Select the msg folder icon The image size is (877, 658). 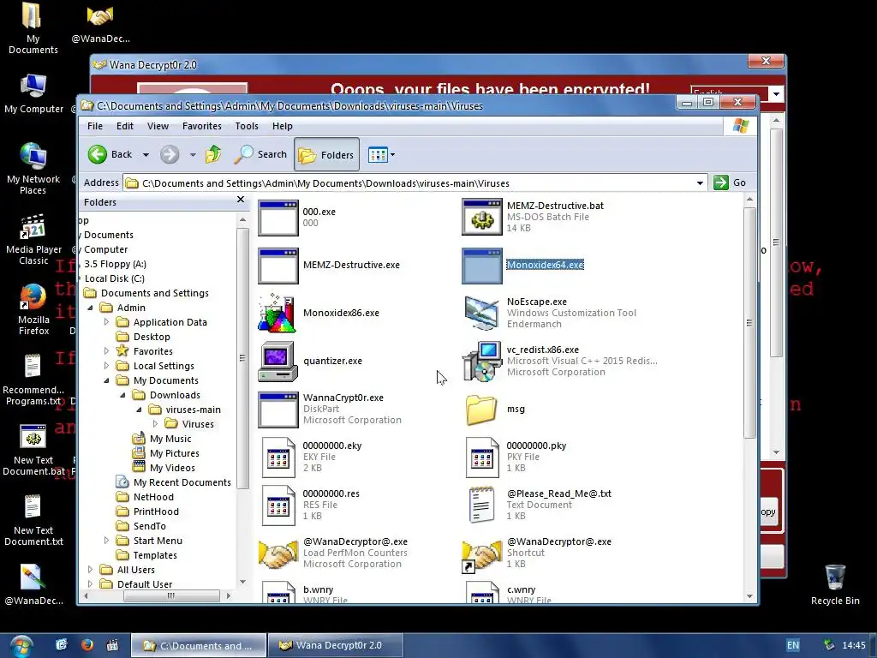pyautogui.click(x=481, y=410)
